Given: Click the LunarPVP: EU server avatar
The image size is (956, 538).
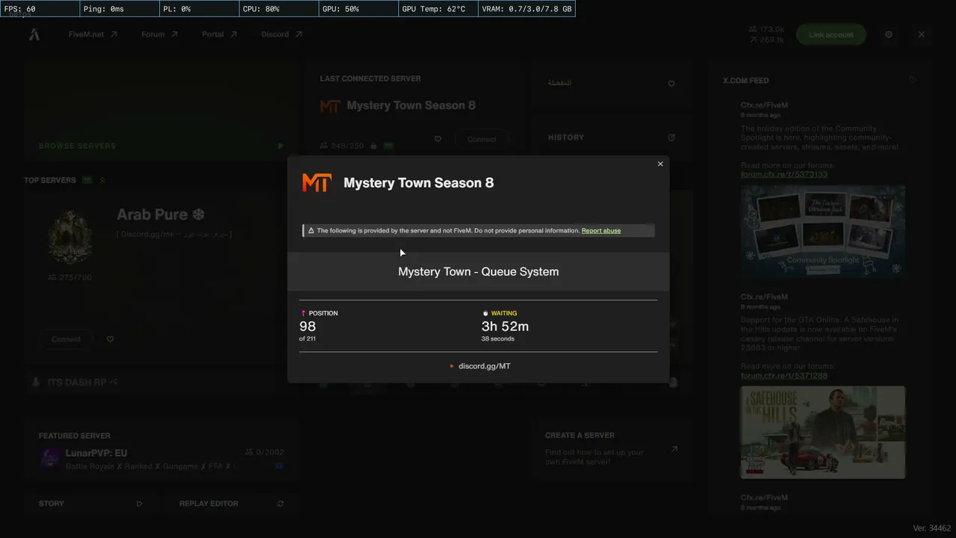Looking at the screenshot, I should click(x=50, y=458).
